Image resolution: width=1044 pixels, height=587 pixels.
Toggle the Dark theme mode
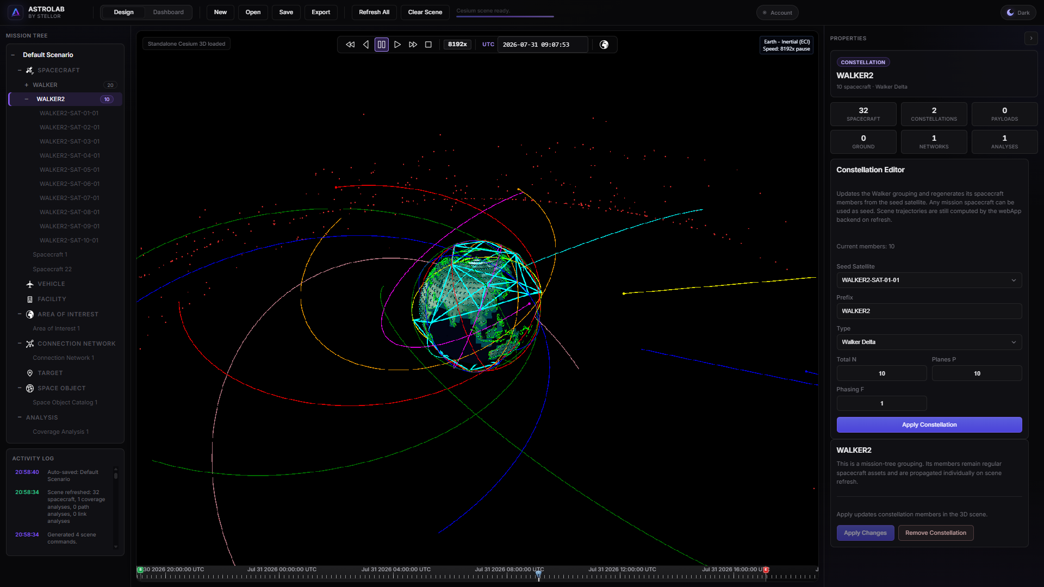tap(1018, 13)
